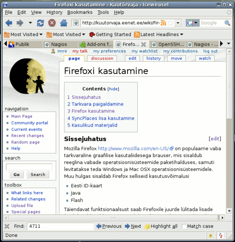Select the history wiki tab
The width and height of the screenshot is (235, 242).
point(153,59)
